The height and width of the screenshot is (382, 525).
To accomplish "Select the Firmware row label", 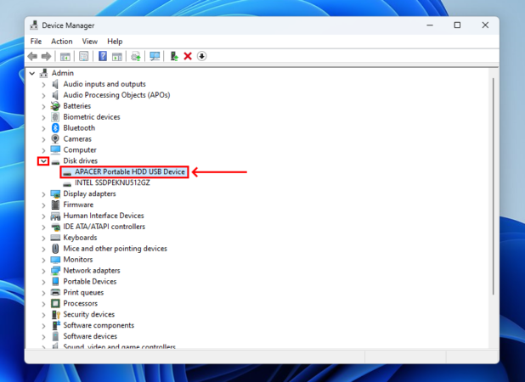I will tap(78, 205).
